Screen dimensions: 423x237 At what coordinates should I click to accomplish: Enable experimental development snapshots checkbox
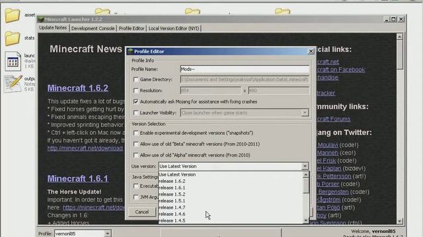point(135,133)
